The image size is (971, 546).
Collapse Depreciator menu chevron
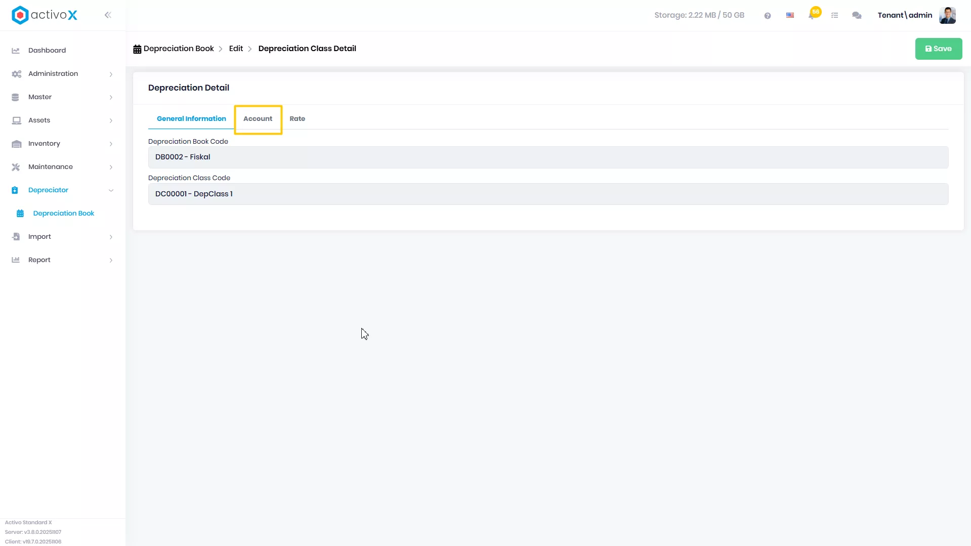click(x=111, y=191)
